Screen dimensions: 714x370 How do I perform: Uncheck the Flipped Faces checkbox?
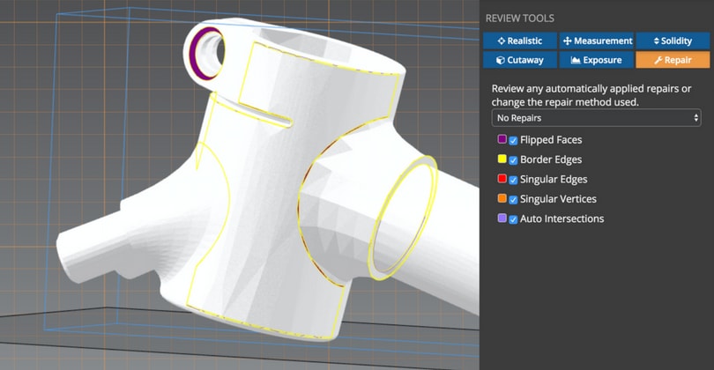(x=513, y=141)
